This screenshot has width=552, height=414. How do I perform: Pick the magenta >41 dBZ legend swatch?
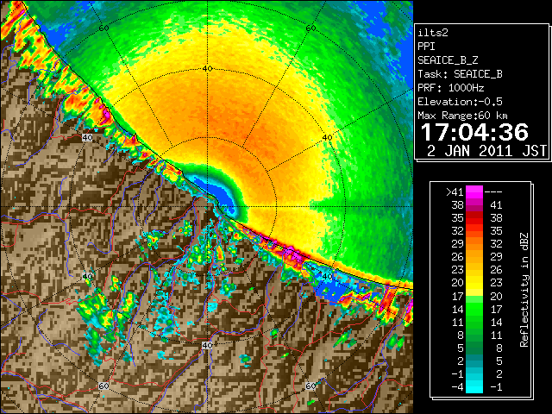coord(474,191)
